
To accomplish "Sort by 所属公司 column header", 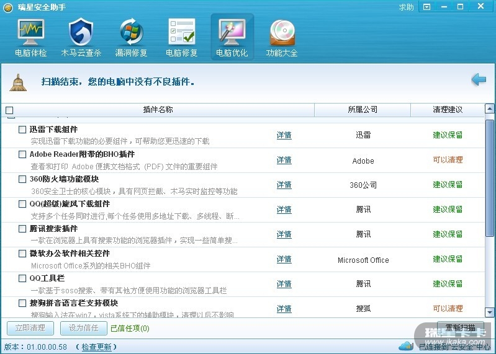I will tap(363, 110).
